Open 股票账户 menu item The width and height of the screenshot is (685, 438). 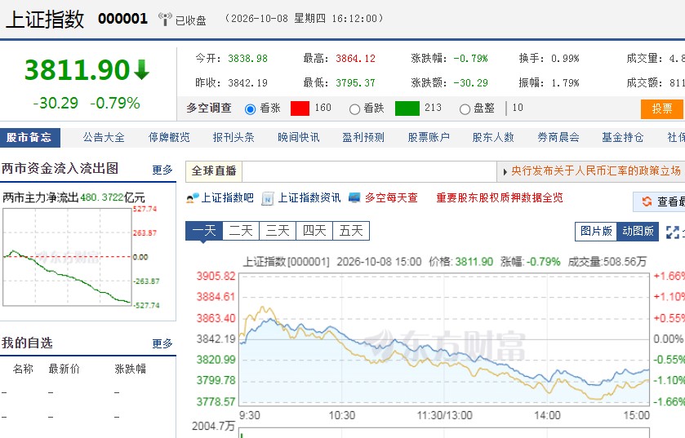coord(429,137)
